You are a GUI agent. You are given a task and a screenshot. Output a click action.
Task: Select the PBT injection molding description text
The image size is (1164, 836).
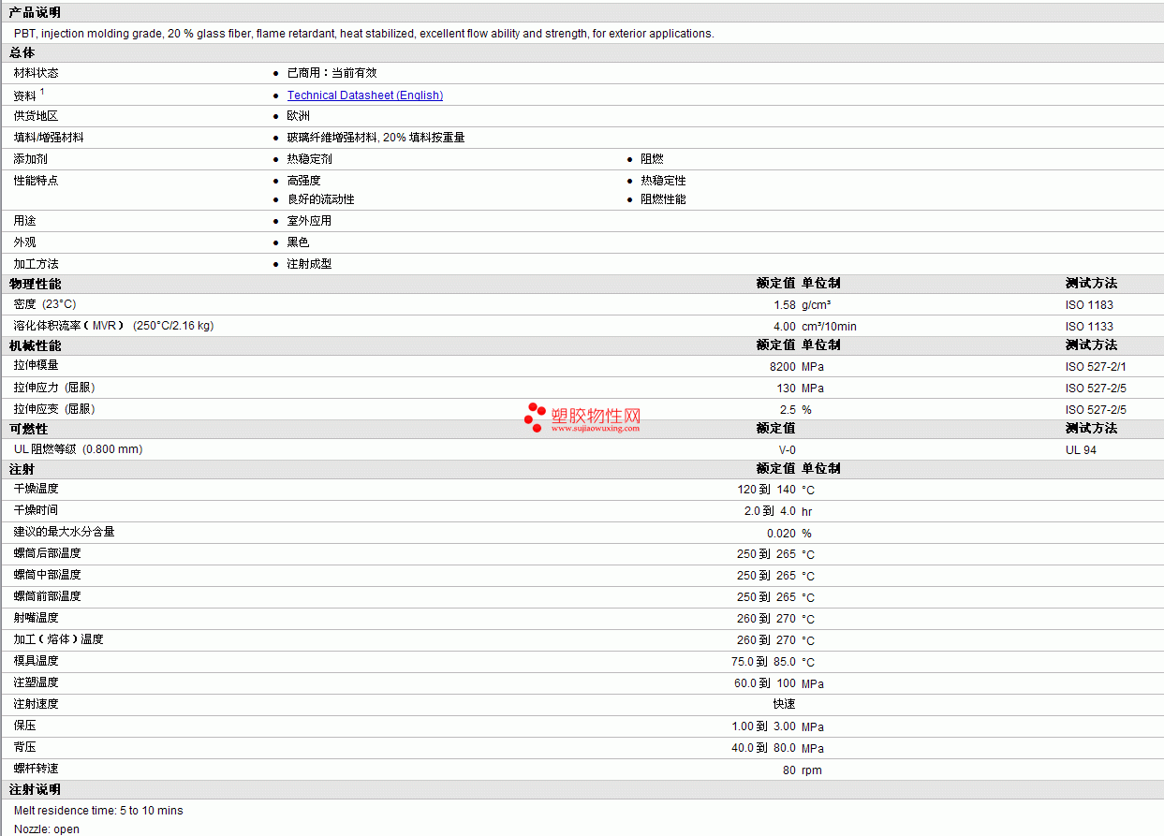pos(363,34)
